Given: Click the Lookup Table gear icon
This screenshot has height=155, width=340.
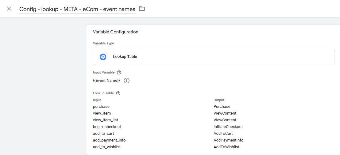Looking at the screenshot, I should pyautogui.click(x=103, y=57).
